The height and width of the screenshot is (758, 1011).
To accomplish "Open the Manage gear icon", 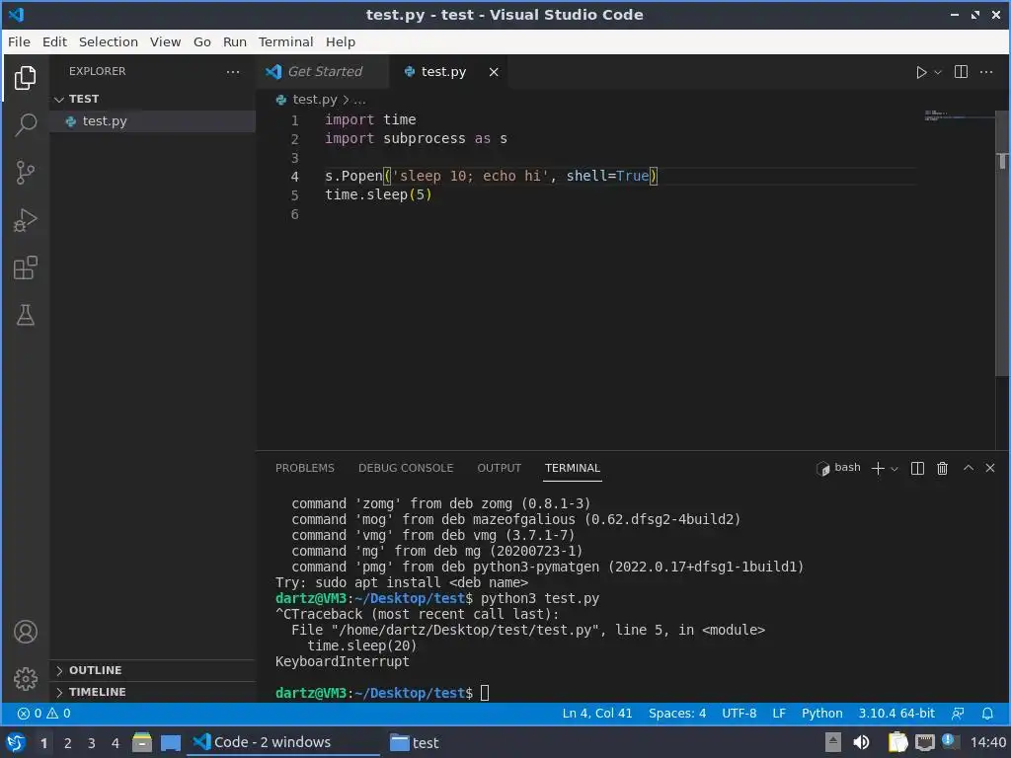I will (x=25, y=679).
